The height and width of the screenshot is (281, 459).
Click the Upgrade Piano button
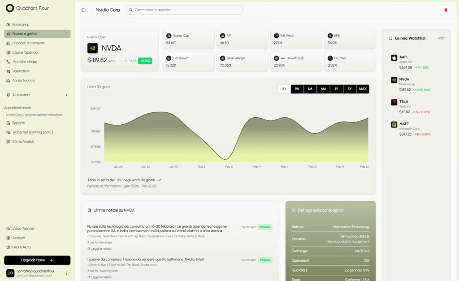tap(37, 260)
